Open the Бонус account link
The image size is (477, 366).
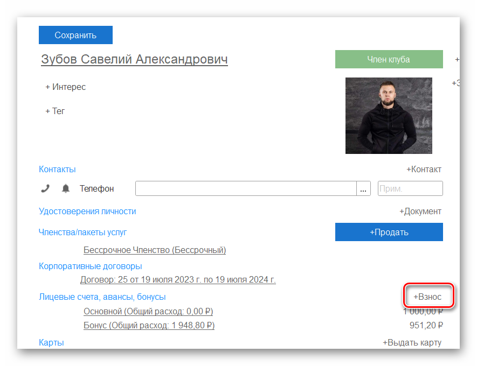click(x=149, y=325)
